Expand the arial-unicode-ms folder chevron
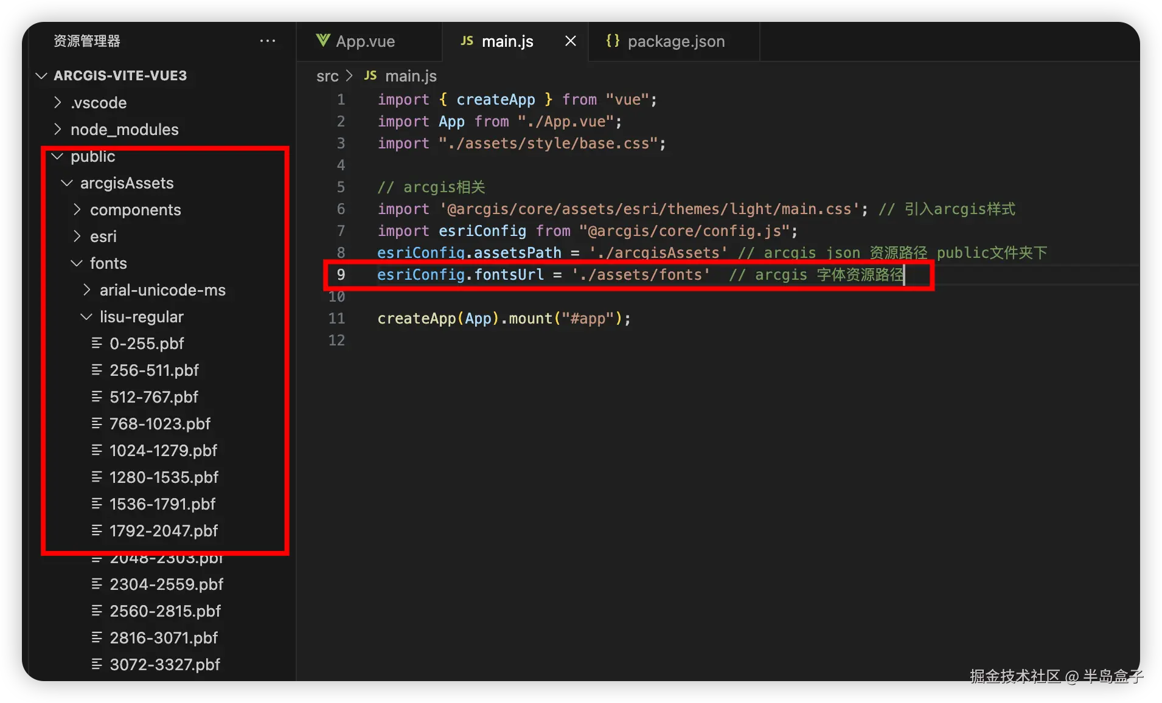This screenshot has width=1162, height=703. tap(87, 290)
